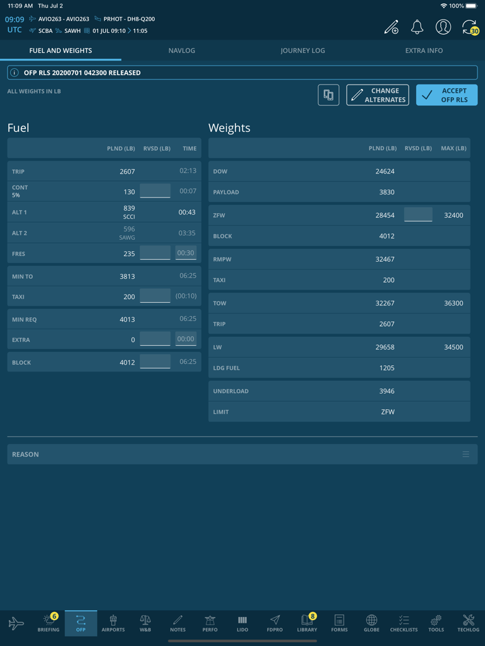The width and height of the screenshot is (485, 646).
Task: Tap the MIN REQ value 4013
Action: coord(127,319)
